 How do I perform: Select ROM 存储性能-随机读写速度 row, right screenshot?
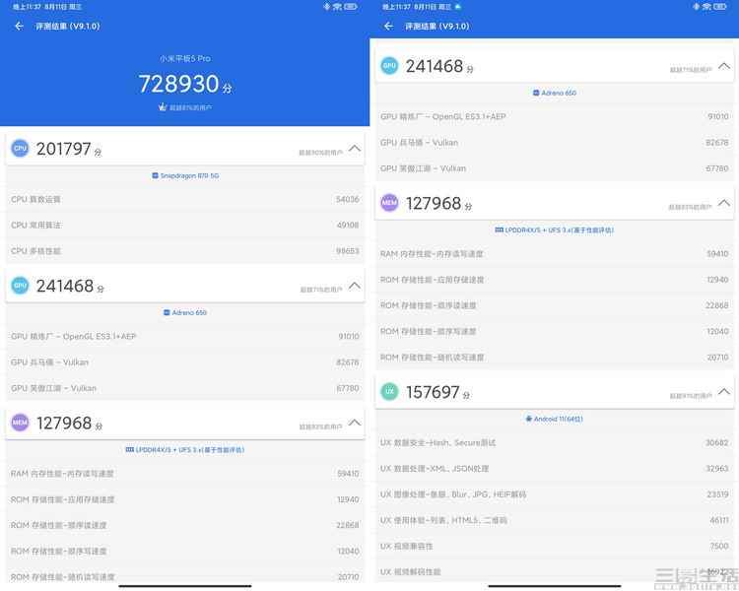click(554, 358)
